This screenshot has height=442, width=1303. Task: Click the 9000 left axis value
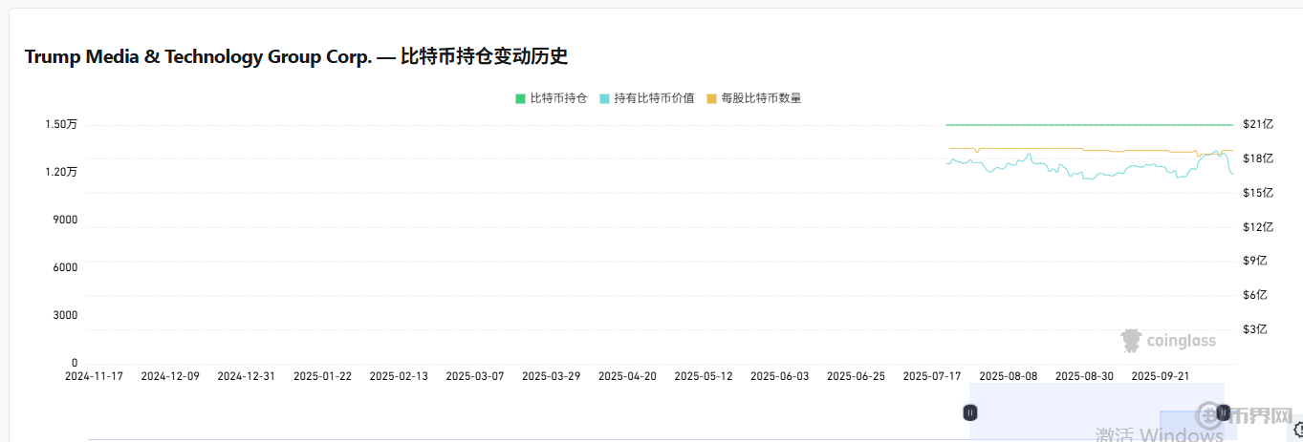point(65,220)
